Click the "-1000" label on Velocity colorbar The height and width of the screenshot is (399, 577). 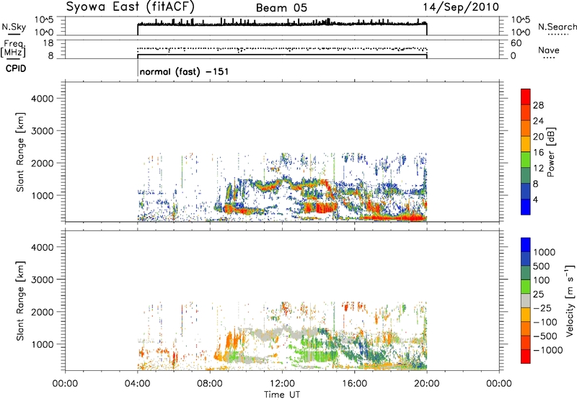[548, 350]
